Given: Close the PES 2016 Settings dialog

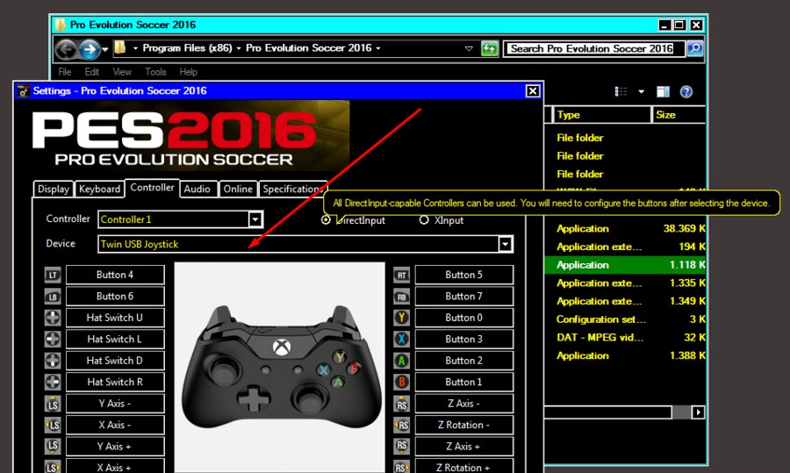Looking at the screenshot, I should 533,90.
